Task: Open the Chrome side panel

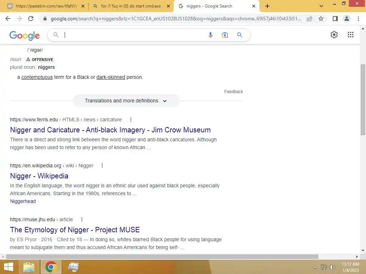Action: coord(335,19)
